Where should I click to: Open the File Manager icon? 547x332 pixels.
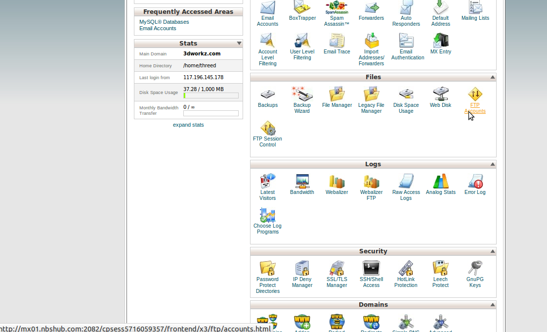coord(337,94)
